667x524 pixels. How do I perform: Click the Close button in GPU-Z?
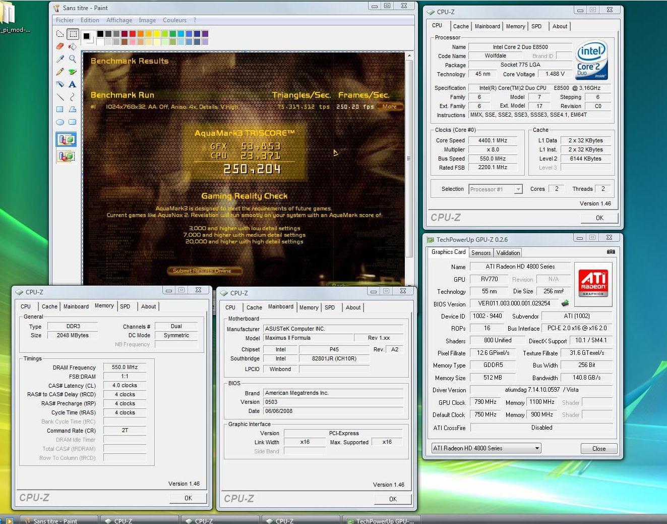point(599,448)
